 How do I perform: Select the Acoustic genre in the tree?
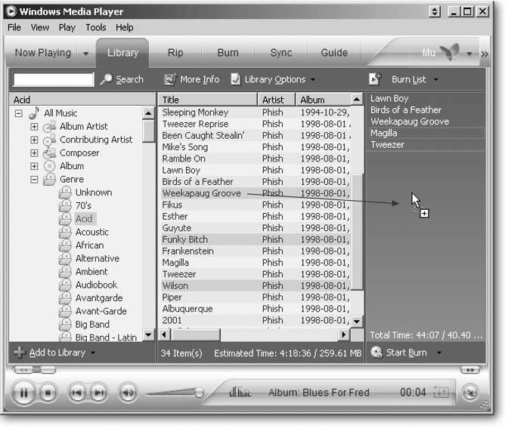click(x=91, y=232)
